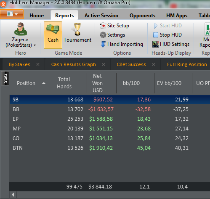Select the SB position row
The image size is (210, 199).
point(110,99)
